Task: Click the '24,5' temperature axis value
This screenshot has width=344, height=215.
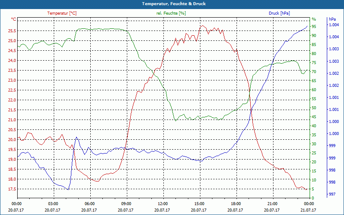Action: click(x=12, y=51)
